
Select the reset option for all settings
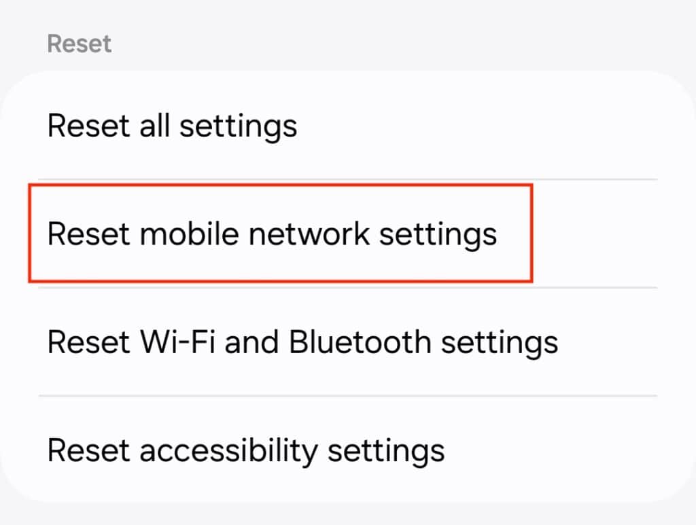point(172,126)
